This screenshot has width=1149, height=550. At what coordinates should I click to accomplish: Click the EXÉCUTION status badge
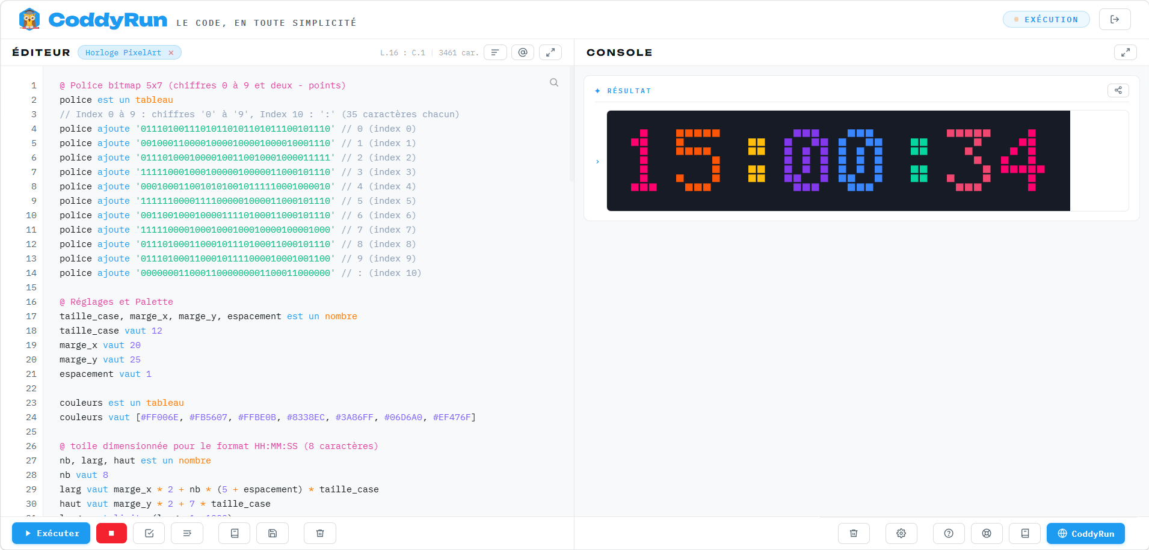point(1046,19)
